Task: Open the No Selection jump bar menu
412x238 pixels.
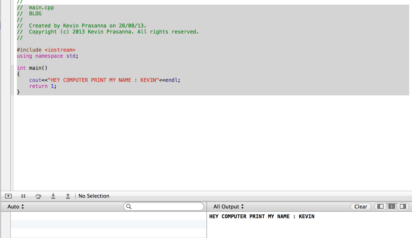Action: 94,196
